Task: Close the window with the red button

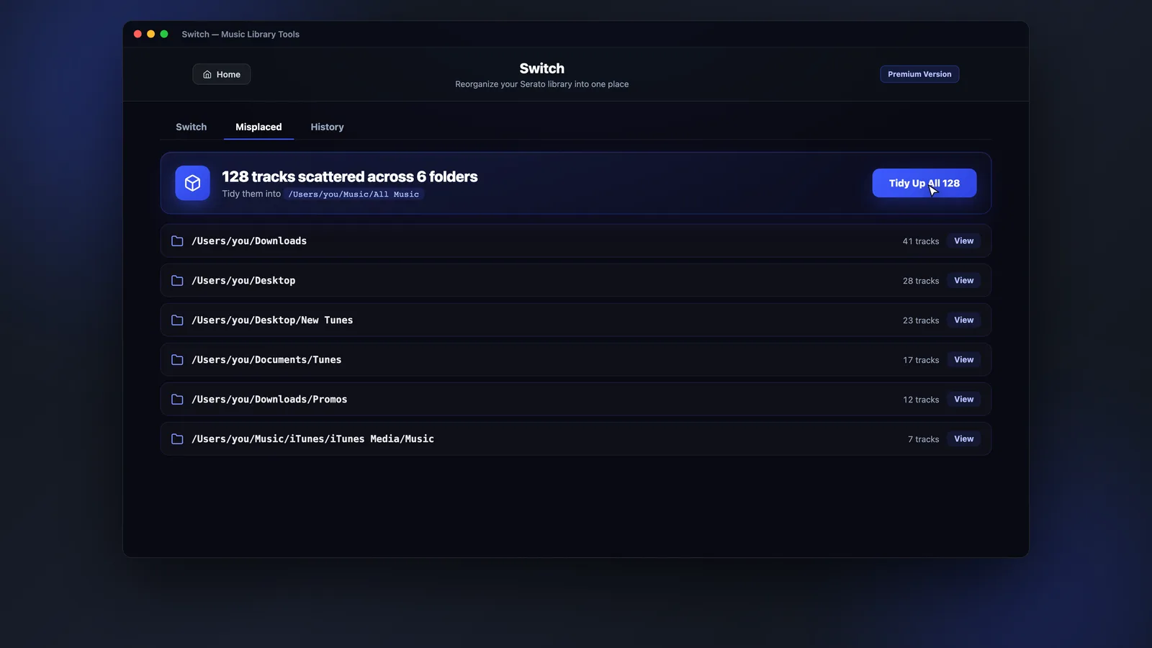Action: point(138,34)
